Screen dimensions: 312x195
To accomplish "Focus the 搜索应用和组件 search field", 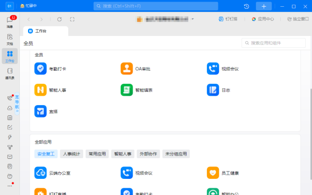I will point(274,43).
